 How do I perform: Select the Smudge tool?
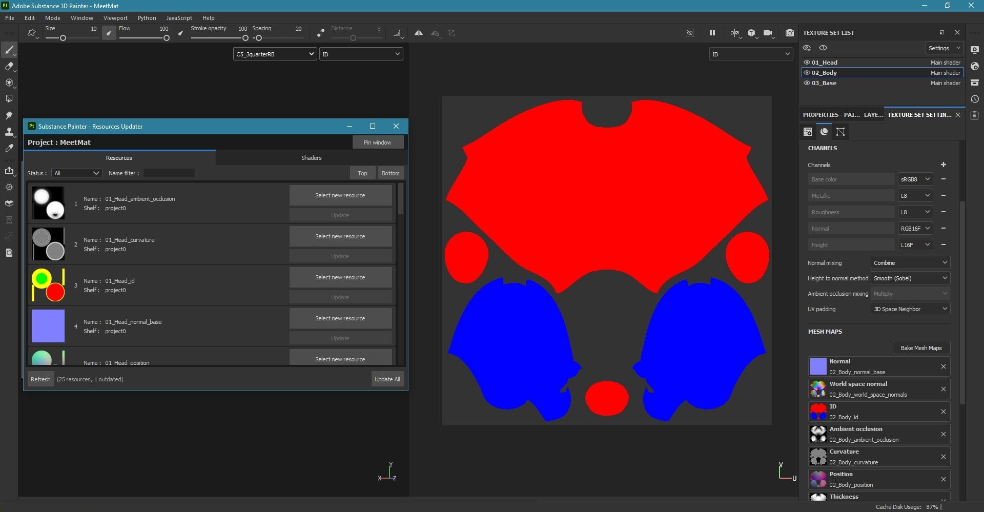[9, 115]
